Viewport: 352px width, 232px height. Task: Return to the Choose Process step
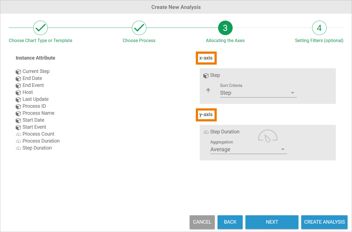pyautogui.click(x=139, y=28)
